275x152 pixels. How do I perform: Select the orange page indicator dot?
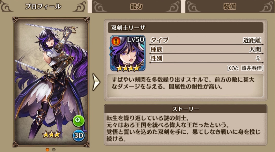[x=47, y=149]
